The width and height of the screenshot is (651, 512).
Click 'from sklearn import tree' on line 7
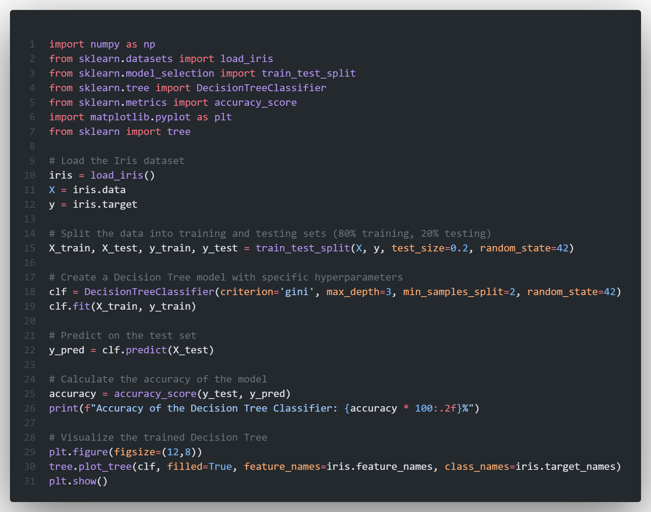(x=120, y=132)
